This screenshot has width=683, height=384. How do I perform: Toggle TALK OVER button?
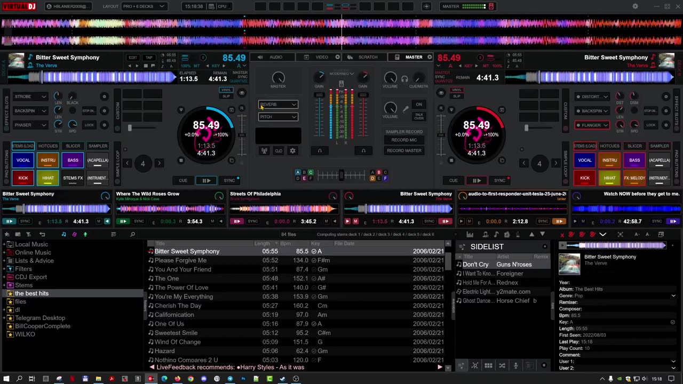point(419,116)
